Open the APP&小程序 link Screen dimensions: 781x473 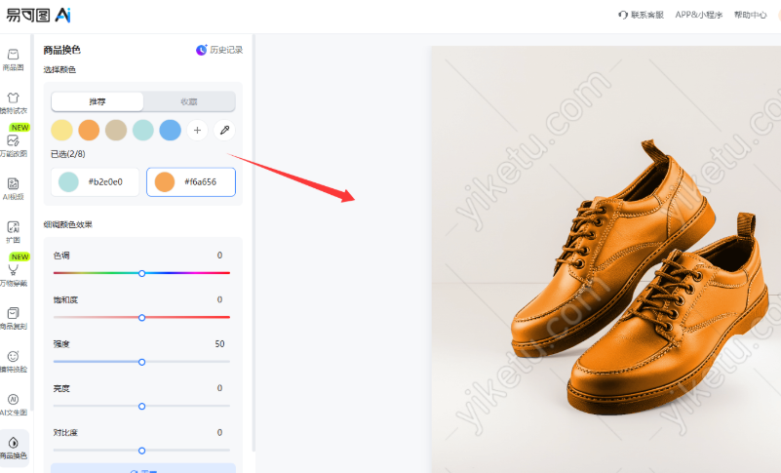tap(699, 15)
